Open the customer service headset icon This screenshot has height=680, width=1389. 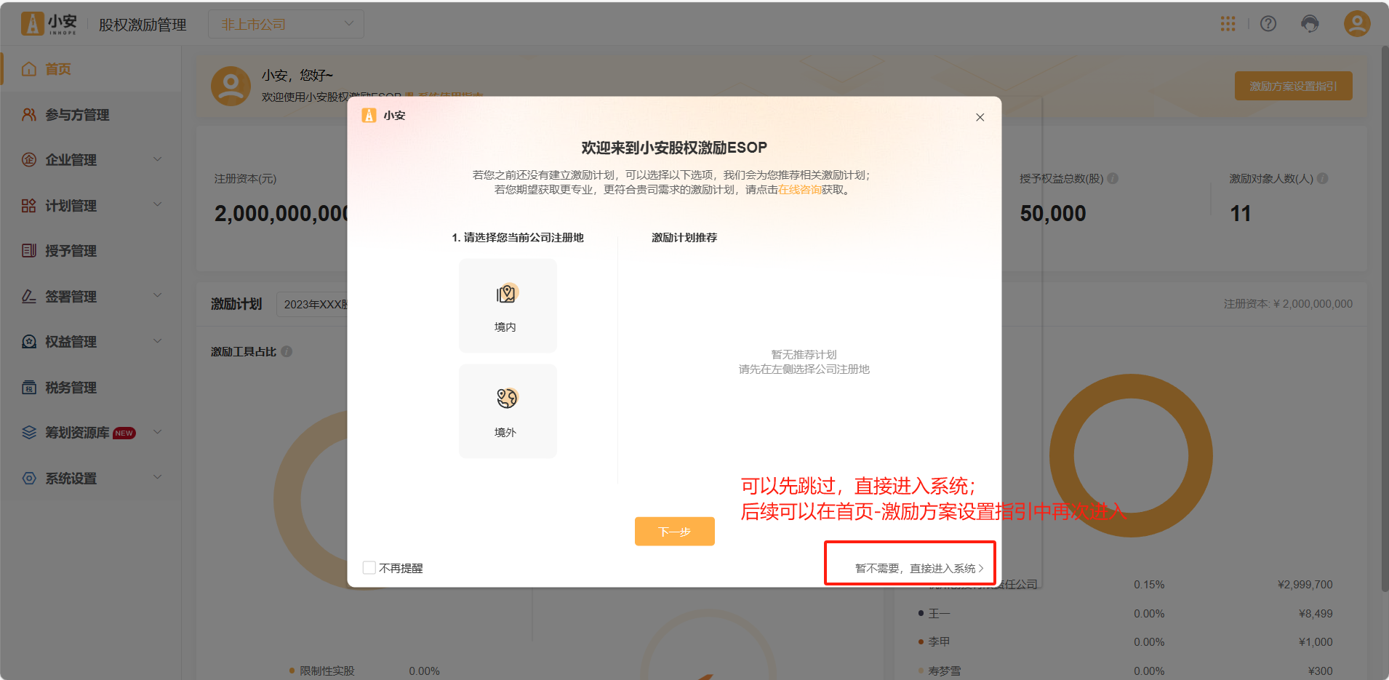(1310, 24)
